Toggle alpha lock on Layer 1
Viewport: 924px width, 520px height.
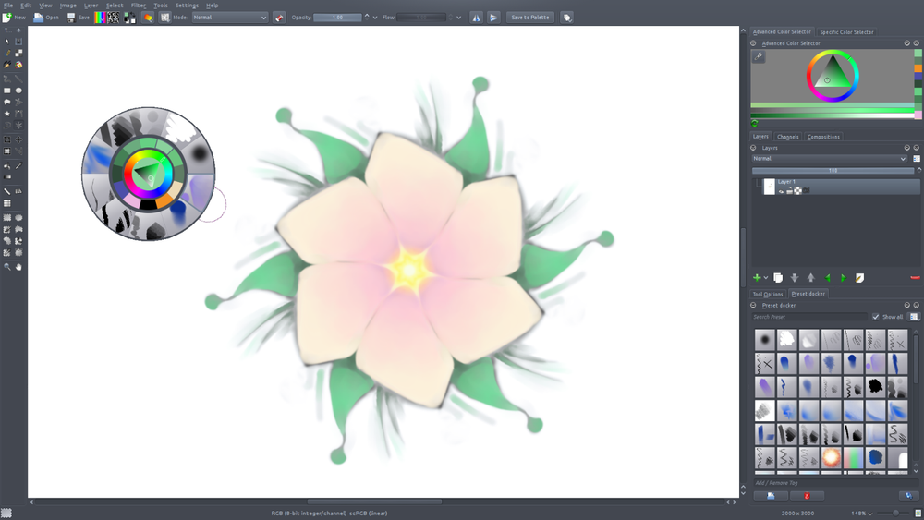797,191
